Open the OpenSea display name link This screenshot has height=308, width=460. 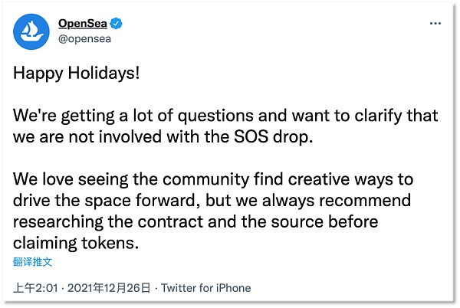83,24
